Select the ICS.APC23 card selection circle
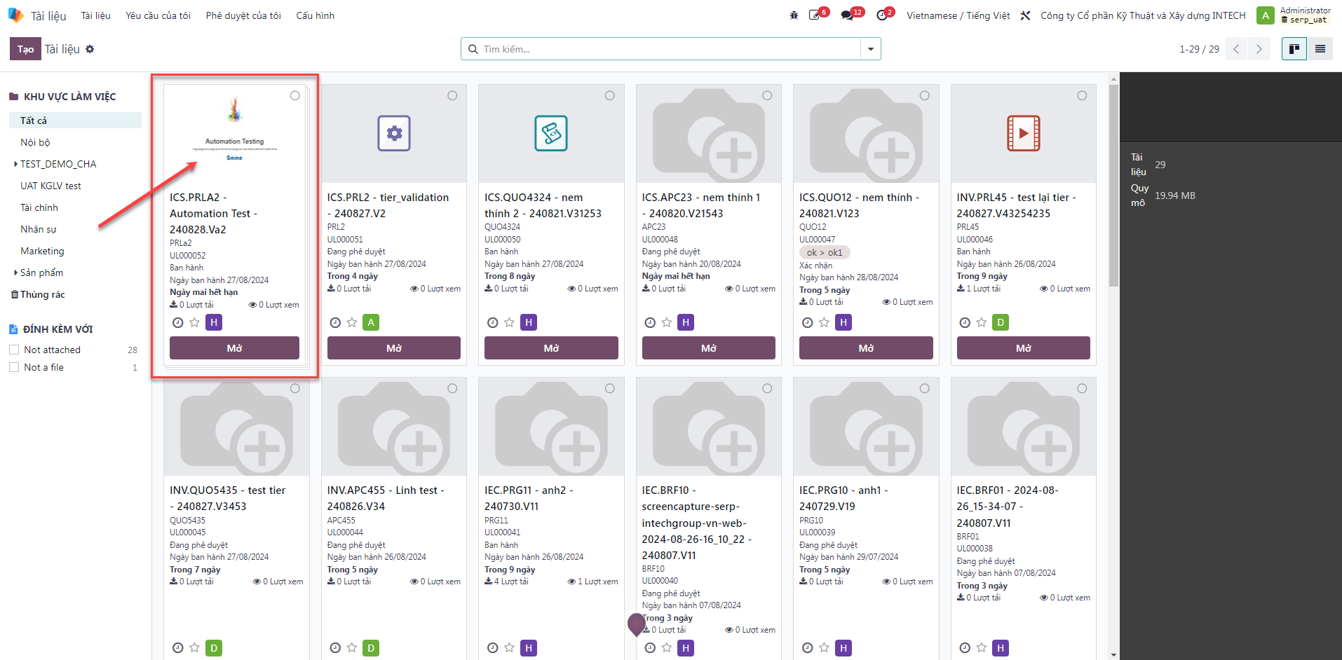 (x=767, y=95)
